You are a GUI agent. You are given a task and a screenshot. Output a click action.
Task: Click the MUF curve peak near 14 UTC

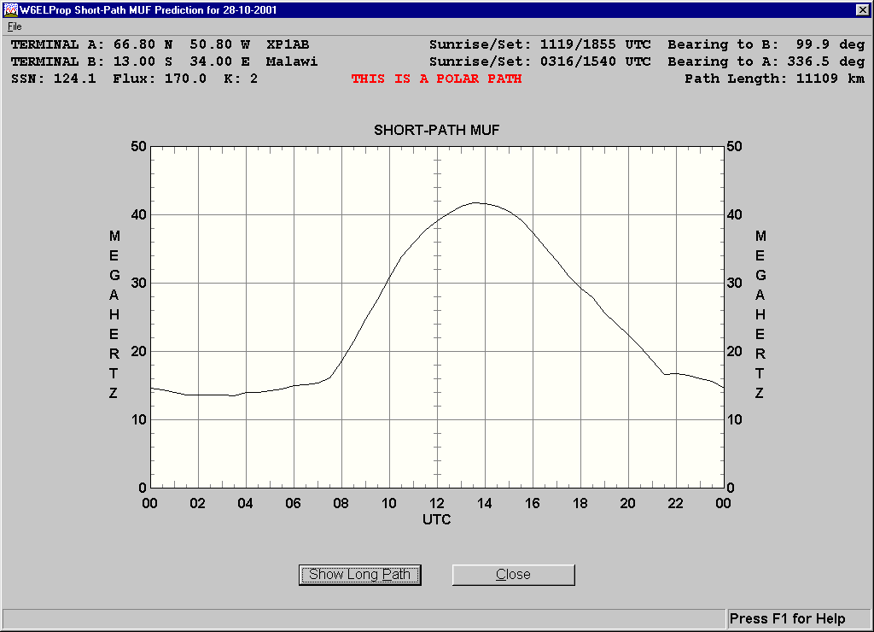pyautogui.click(x=475, y=202)
